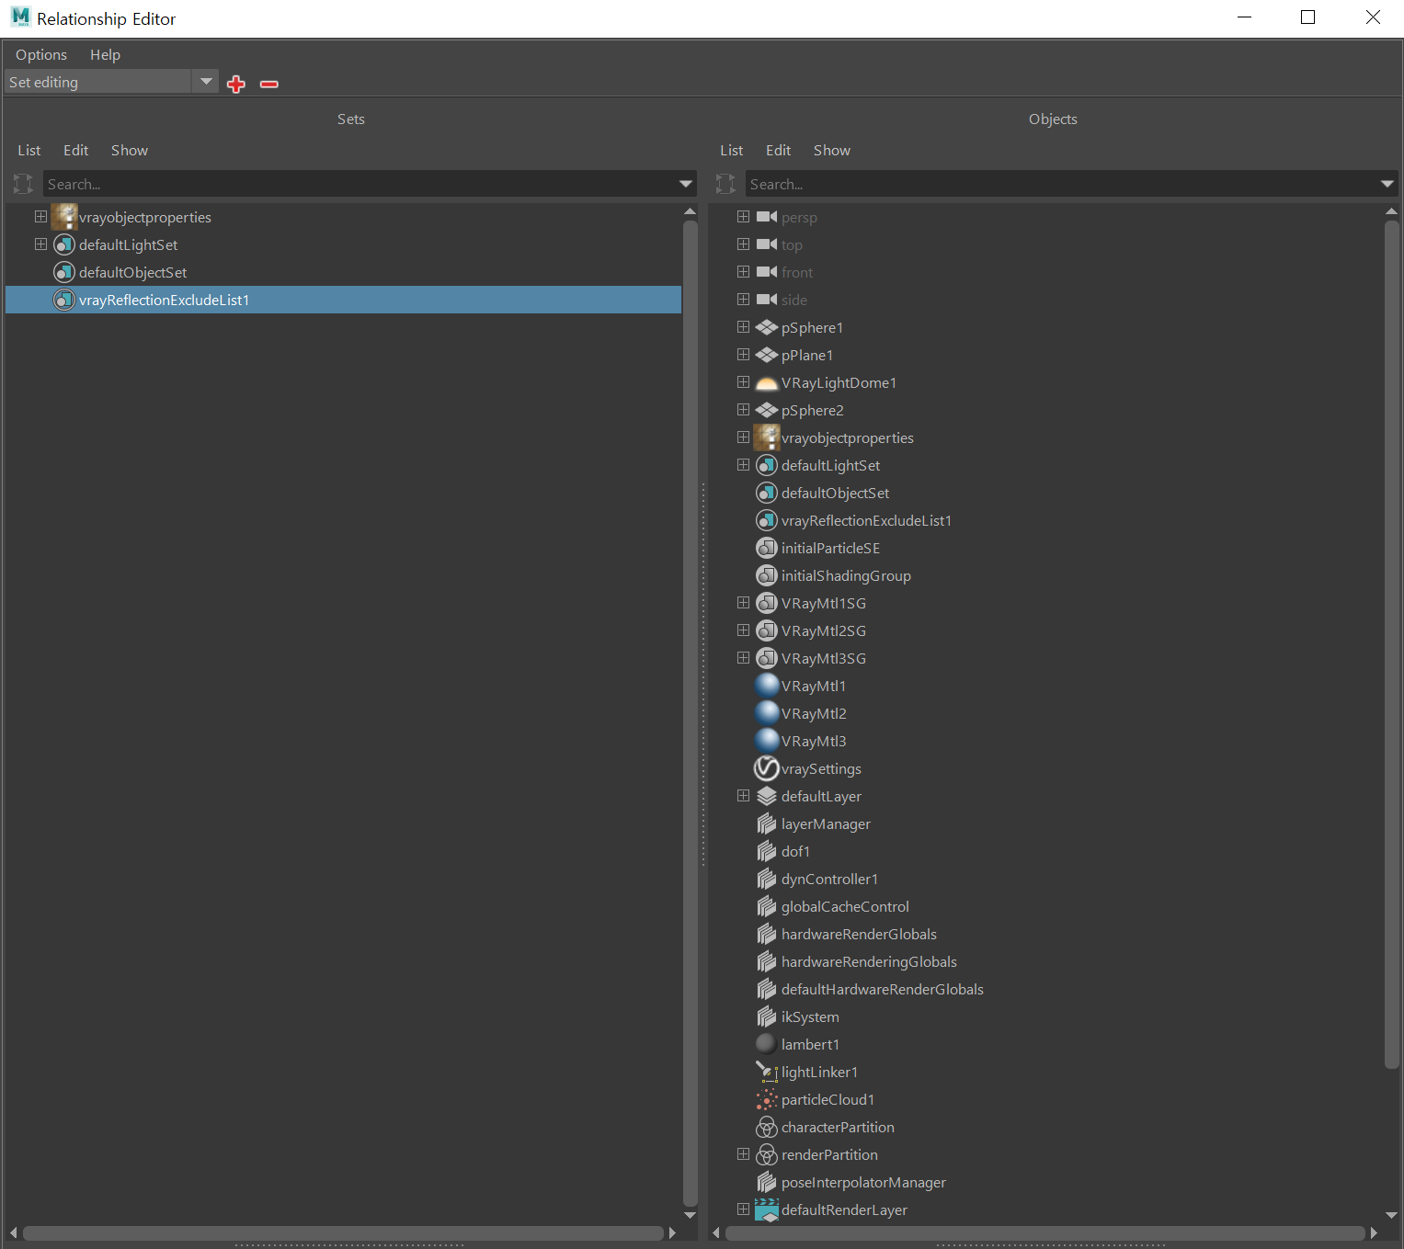Viewport: 1404px width, 1249px height.
Task: Select poseInterpolatorManager in the Objects list
Action: 863,1182
